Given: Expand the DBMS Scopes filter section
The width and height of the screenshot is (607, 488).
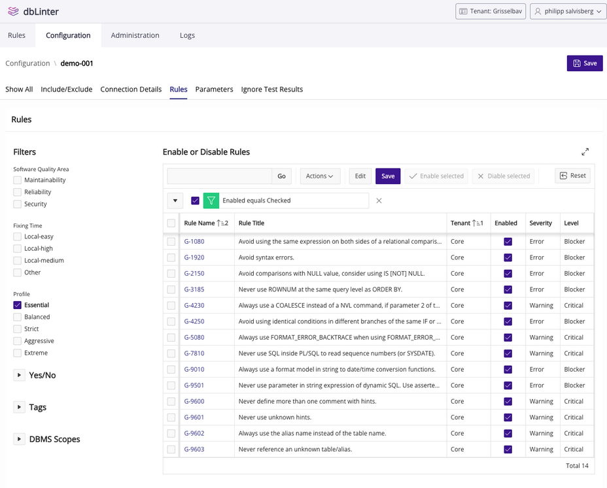Looking at the screenshot, I should (18, 439).
